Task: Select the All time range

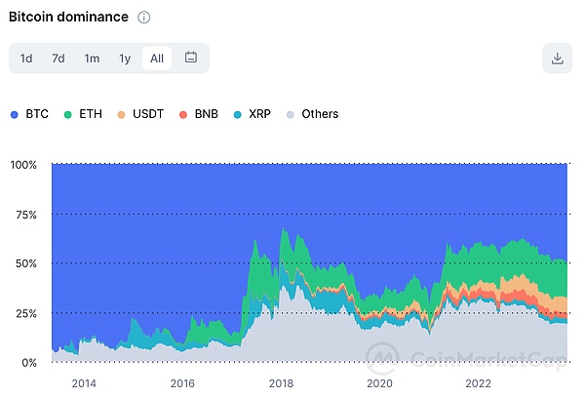Action: point(157,58)
